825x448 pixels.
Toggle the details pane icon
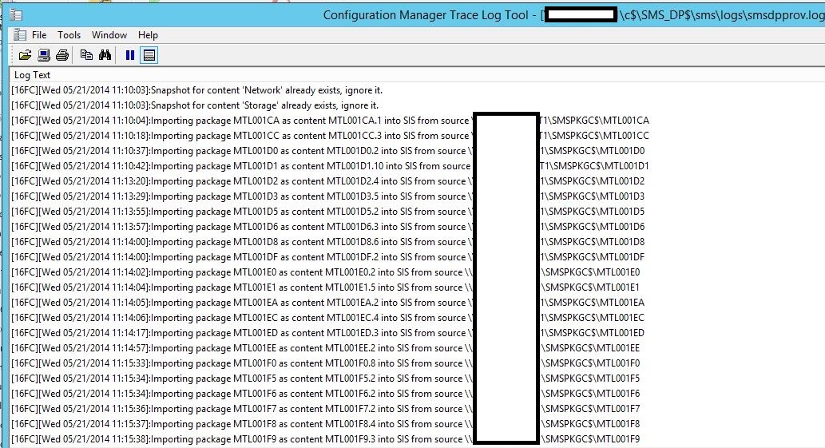[x=149, y=55]
